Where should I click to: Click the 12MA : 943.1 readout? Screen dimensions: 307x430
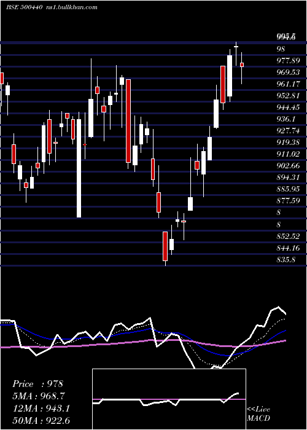41,408
